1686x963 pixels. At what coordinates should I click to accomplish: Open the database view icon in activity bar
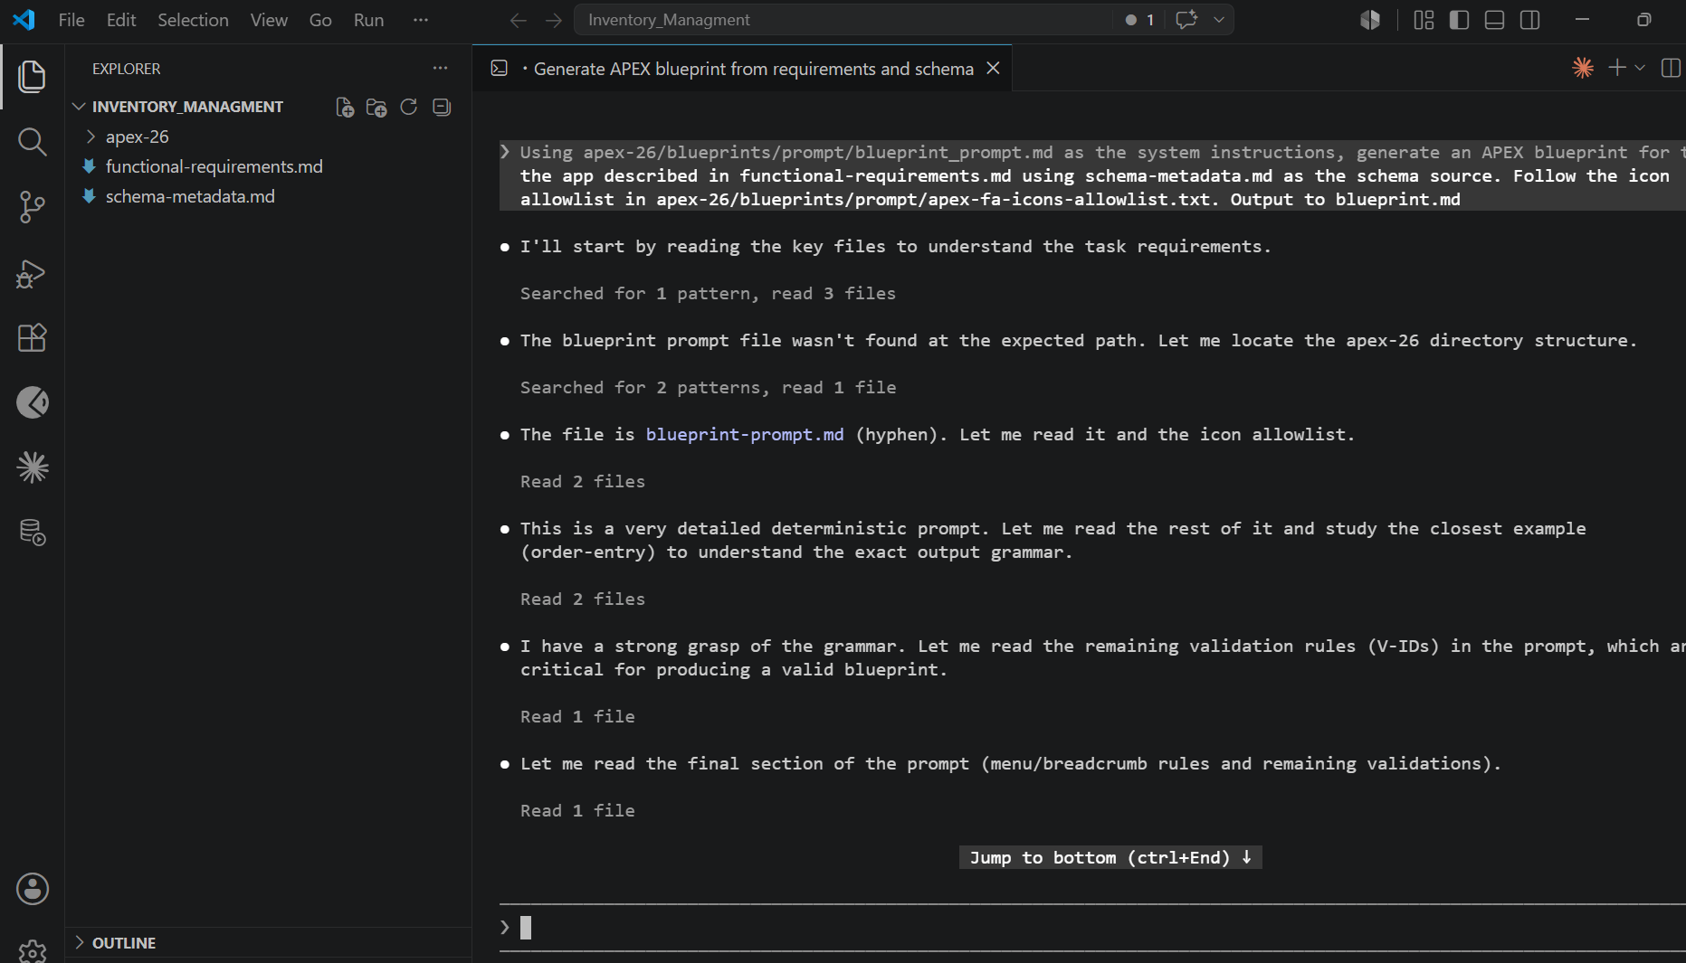[x=33, y=533]
